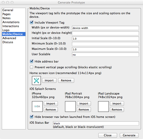Click the Initial Scale field
The height and width of the screenshot is (139, 143).
(105, 39)
